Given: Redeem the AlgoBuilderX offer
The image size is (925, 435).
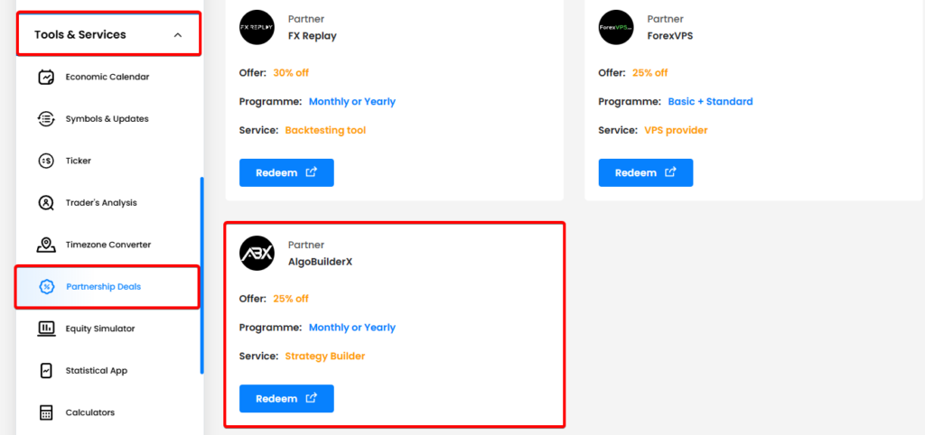Looking at the screenshot, I should pos(286,398).
